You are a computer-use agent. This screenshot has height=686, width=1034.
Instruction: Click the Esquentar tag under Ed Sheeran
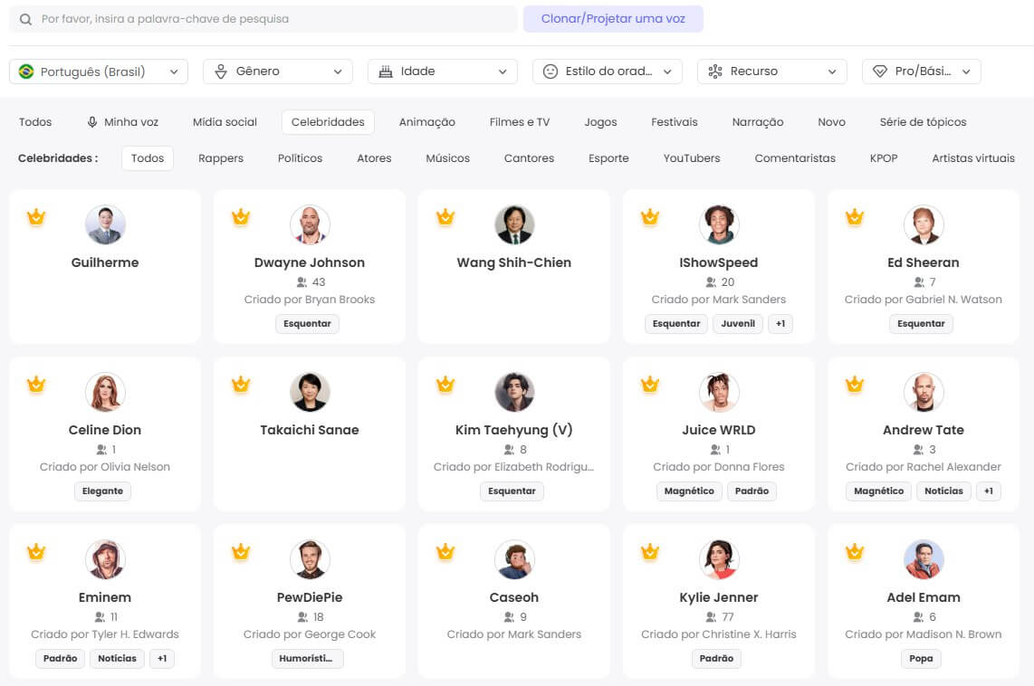coord(921,324)
